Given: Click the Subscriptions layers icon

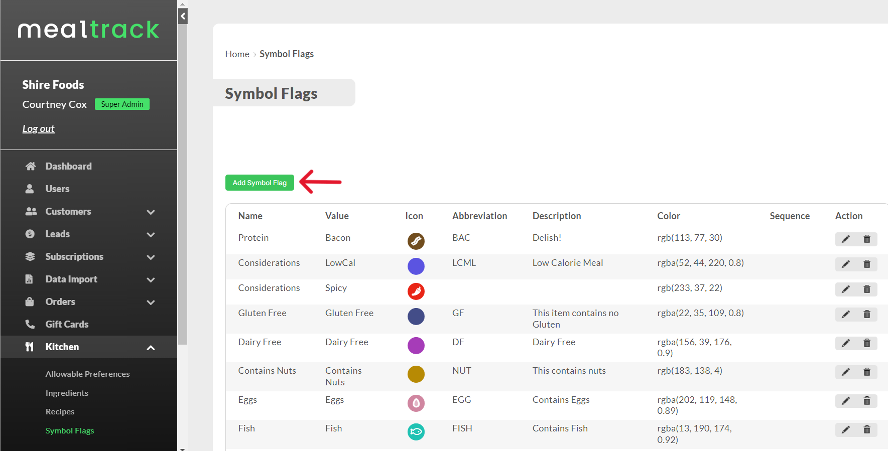Looking at the screenshot, I should click(x=30, y=256).
